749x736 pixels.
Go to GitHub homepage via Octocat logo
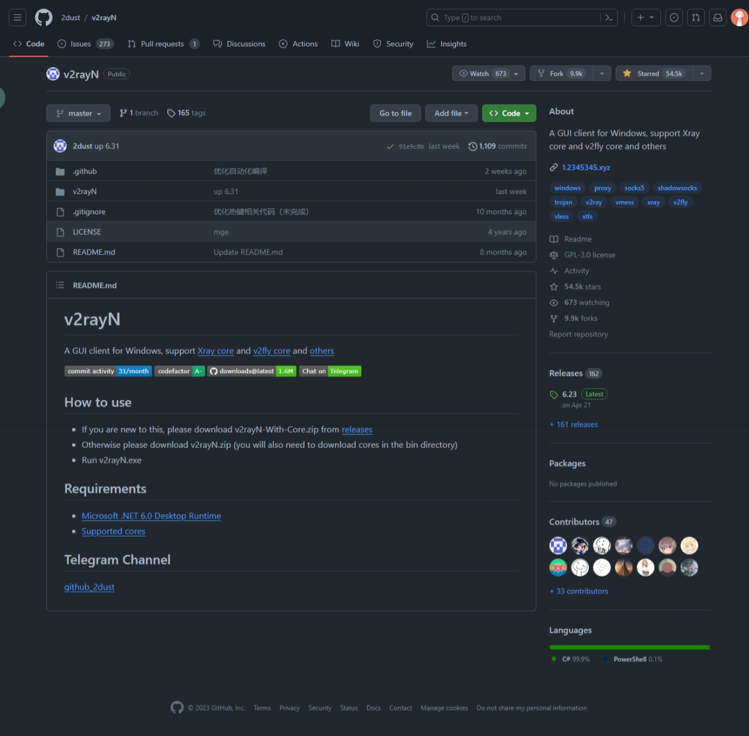coord(43,18)
